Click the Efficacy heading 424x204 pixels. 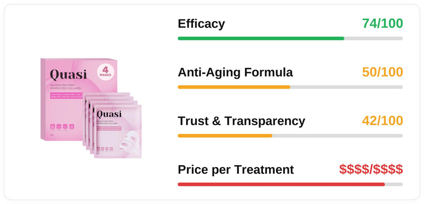(201, 24)
